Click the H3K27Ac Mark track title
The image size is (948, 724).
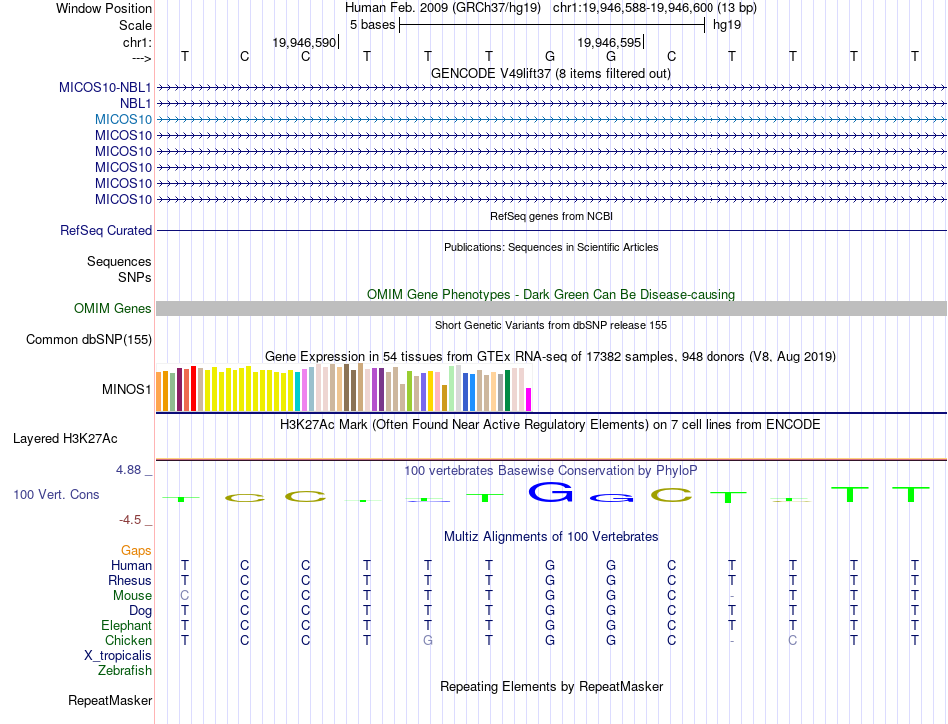click(x=550, y=424)
